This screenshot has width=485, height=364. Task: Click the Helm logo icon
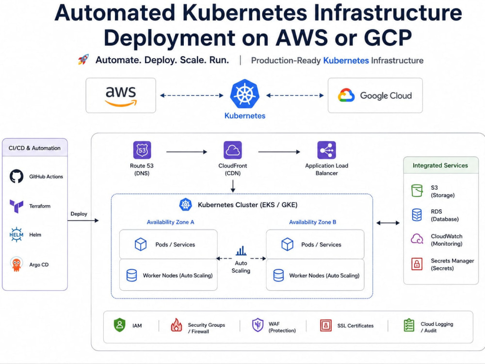(16, 234)
